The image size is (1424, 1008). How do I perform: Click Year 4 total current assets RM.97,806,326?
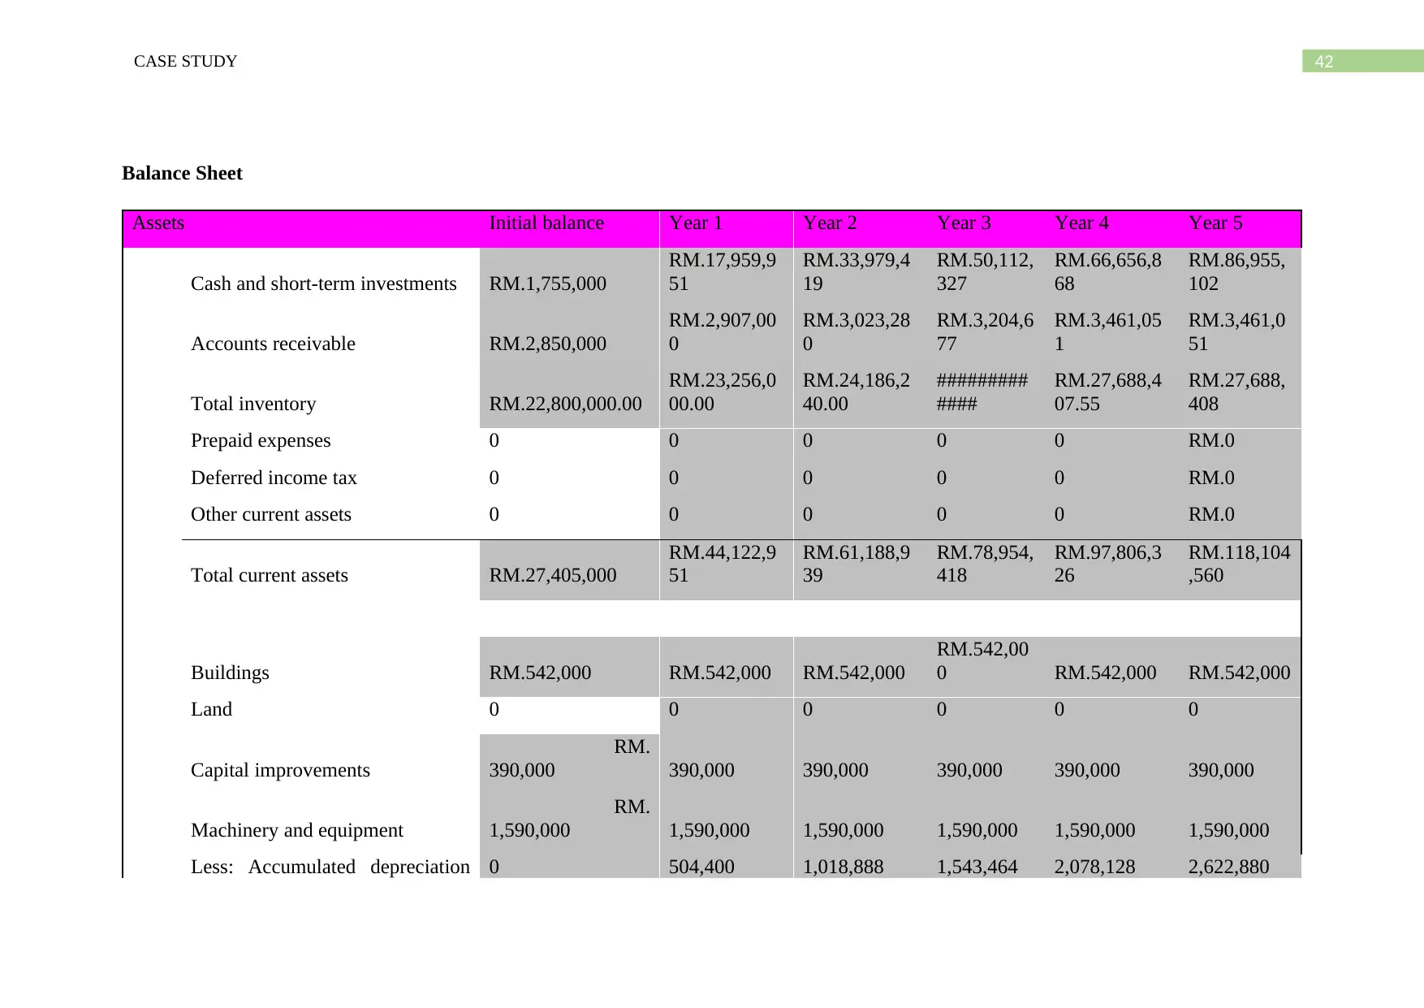pyautogui.click(x=1108, y=564)
